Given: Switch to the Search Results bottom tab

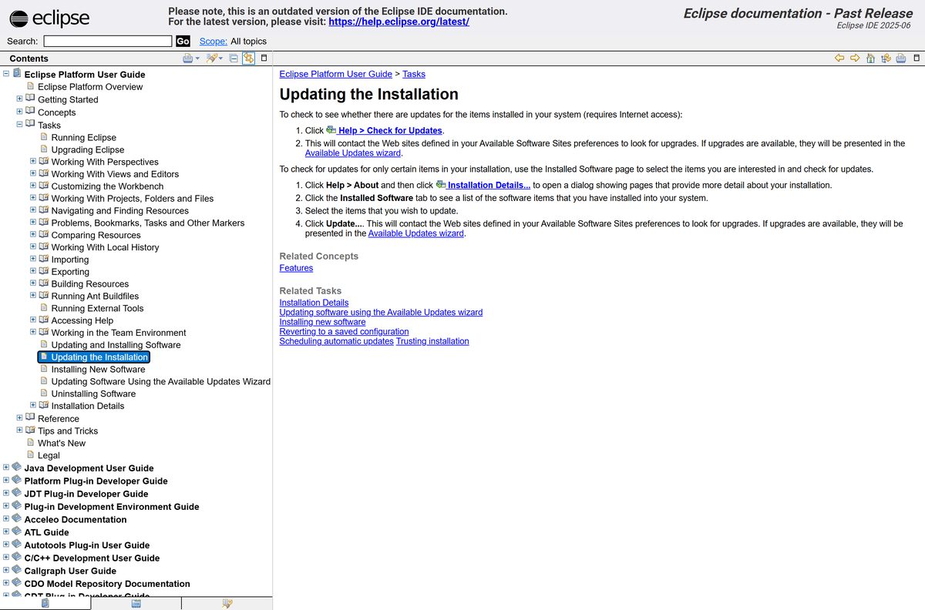Looking at the screenshot, I should tap(227, 603).
